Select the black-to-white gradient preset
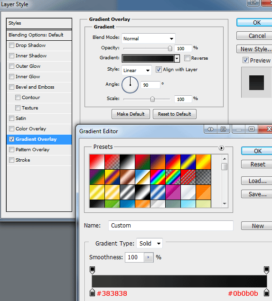272x301 pixels. [x=127, y=162]
